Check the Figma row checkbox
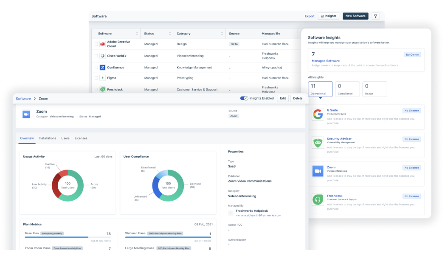The height and width of the screenshot is (273, 445). tap(96, 78)
